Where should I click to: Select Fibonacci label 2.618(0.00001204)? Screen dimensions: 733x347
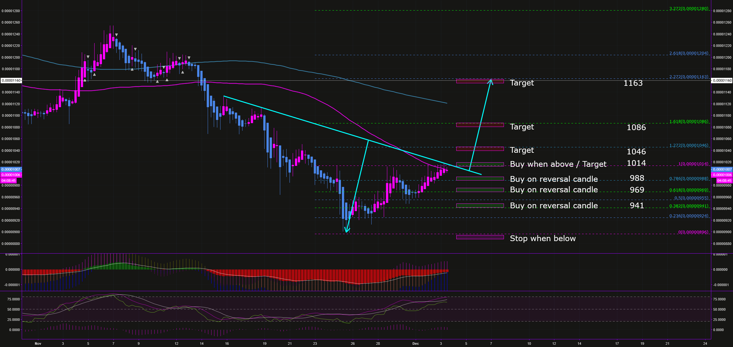pyautogui.click(x=689, y=53)
